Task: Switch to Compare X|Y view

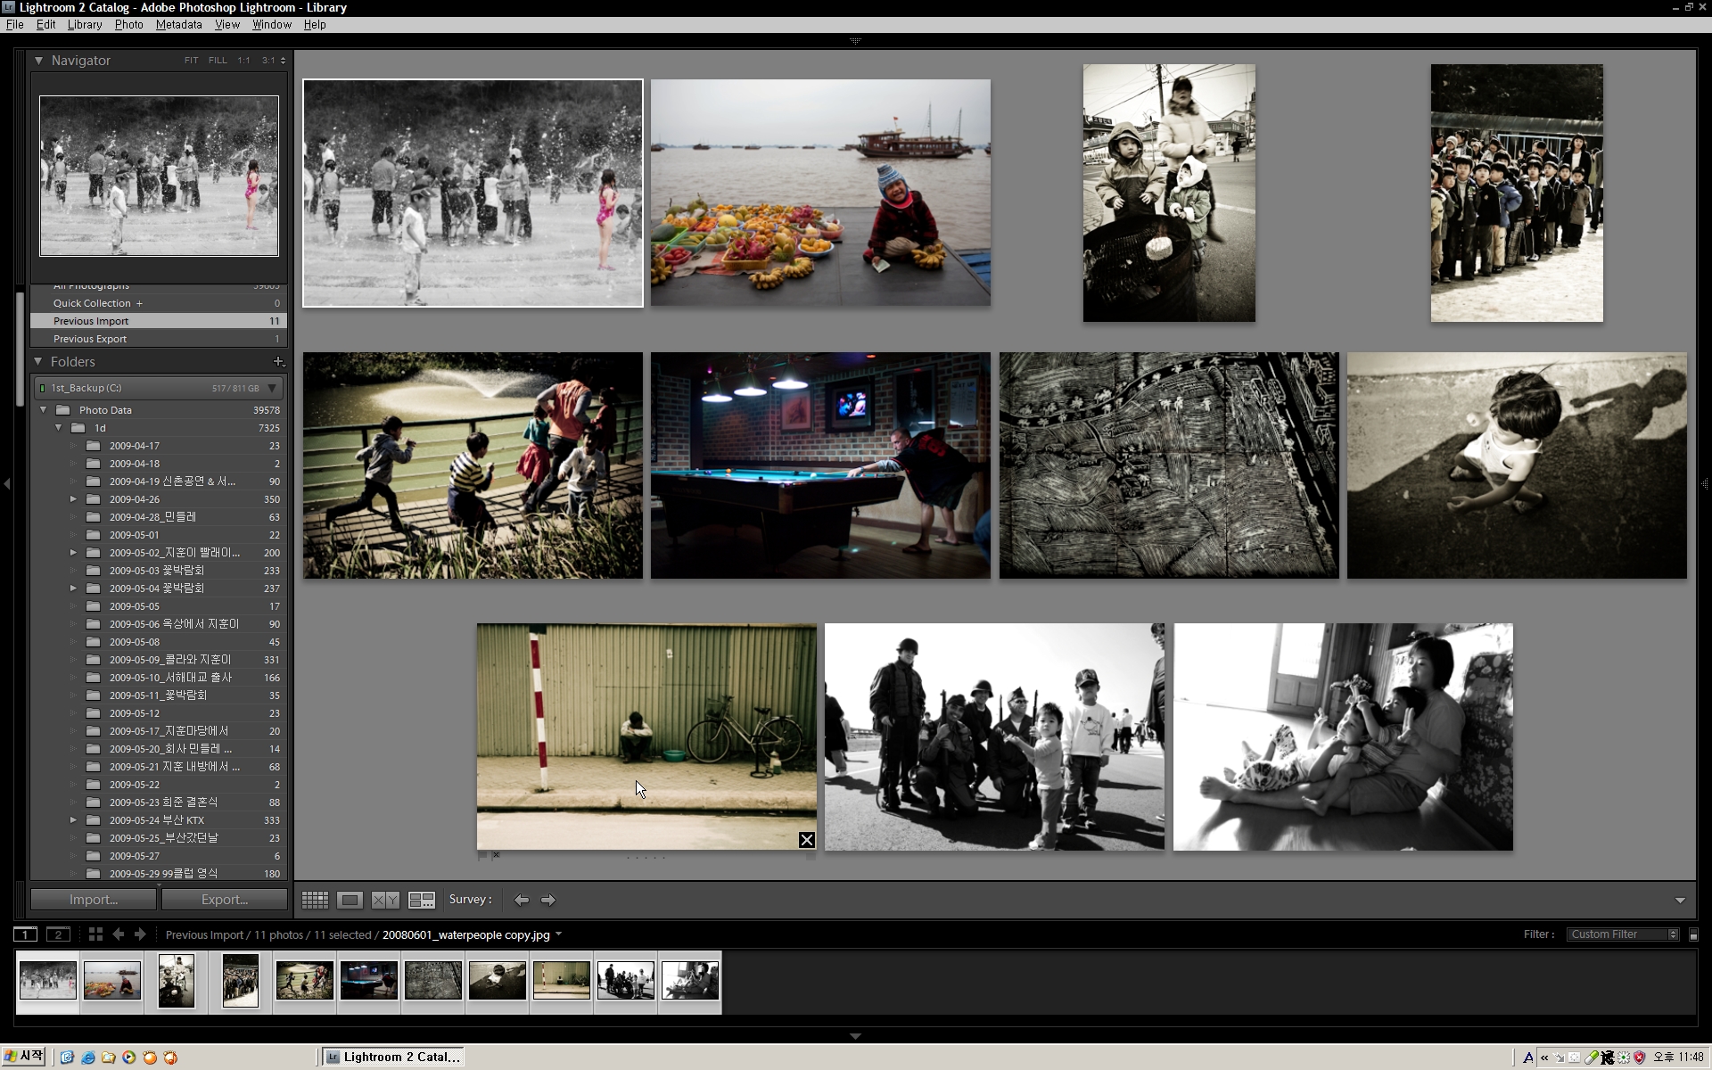Action: (385, 900)
